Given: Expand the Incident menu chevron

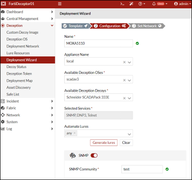Looking at the screenshot, I should click(52, 101).
